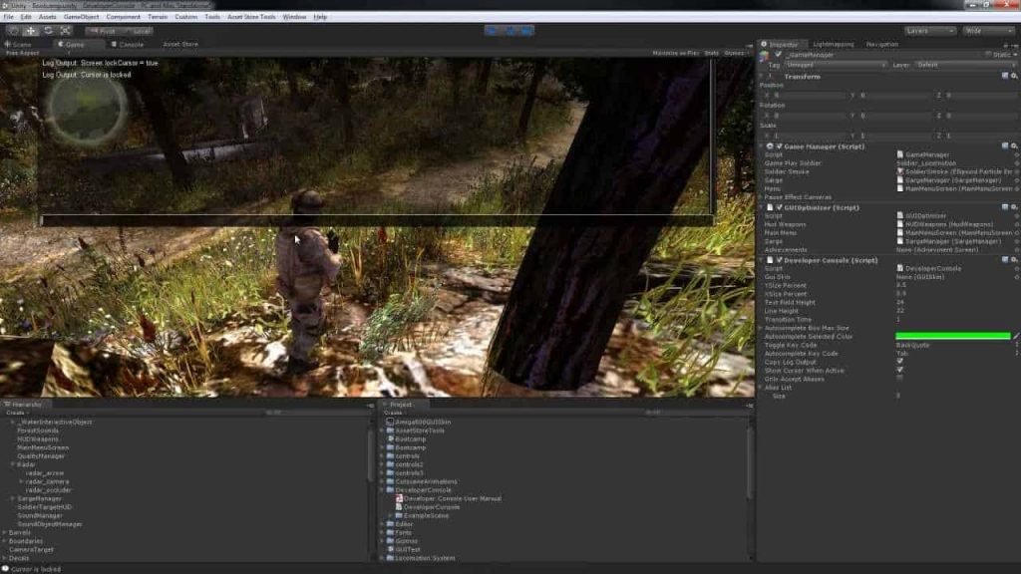Open the Layers dropdown in the toolbar
The image size is (1021, 574).
point(929,31)
